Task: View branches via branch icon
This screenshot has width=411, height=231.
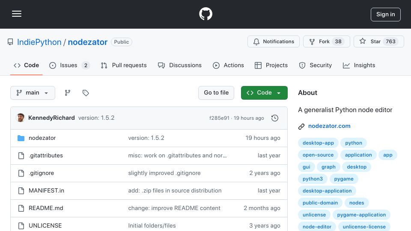Action: click(x=68, y=93)
